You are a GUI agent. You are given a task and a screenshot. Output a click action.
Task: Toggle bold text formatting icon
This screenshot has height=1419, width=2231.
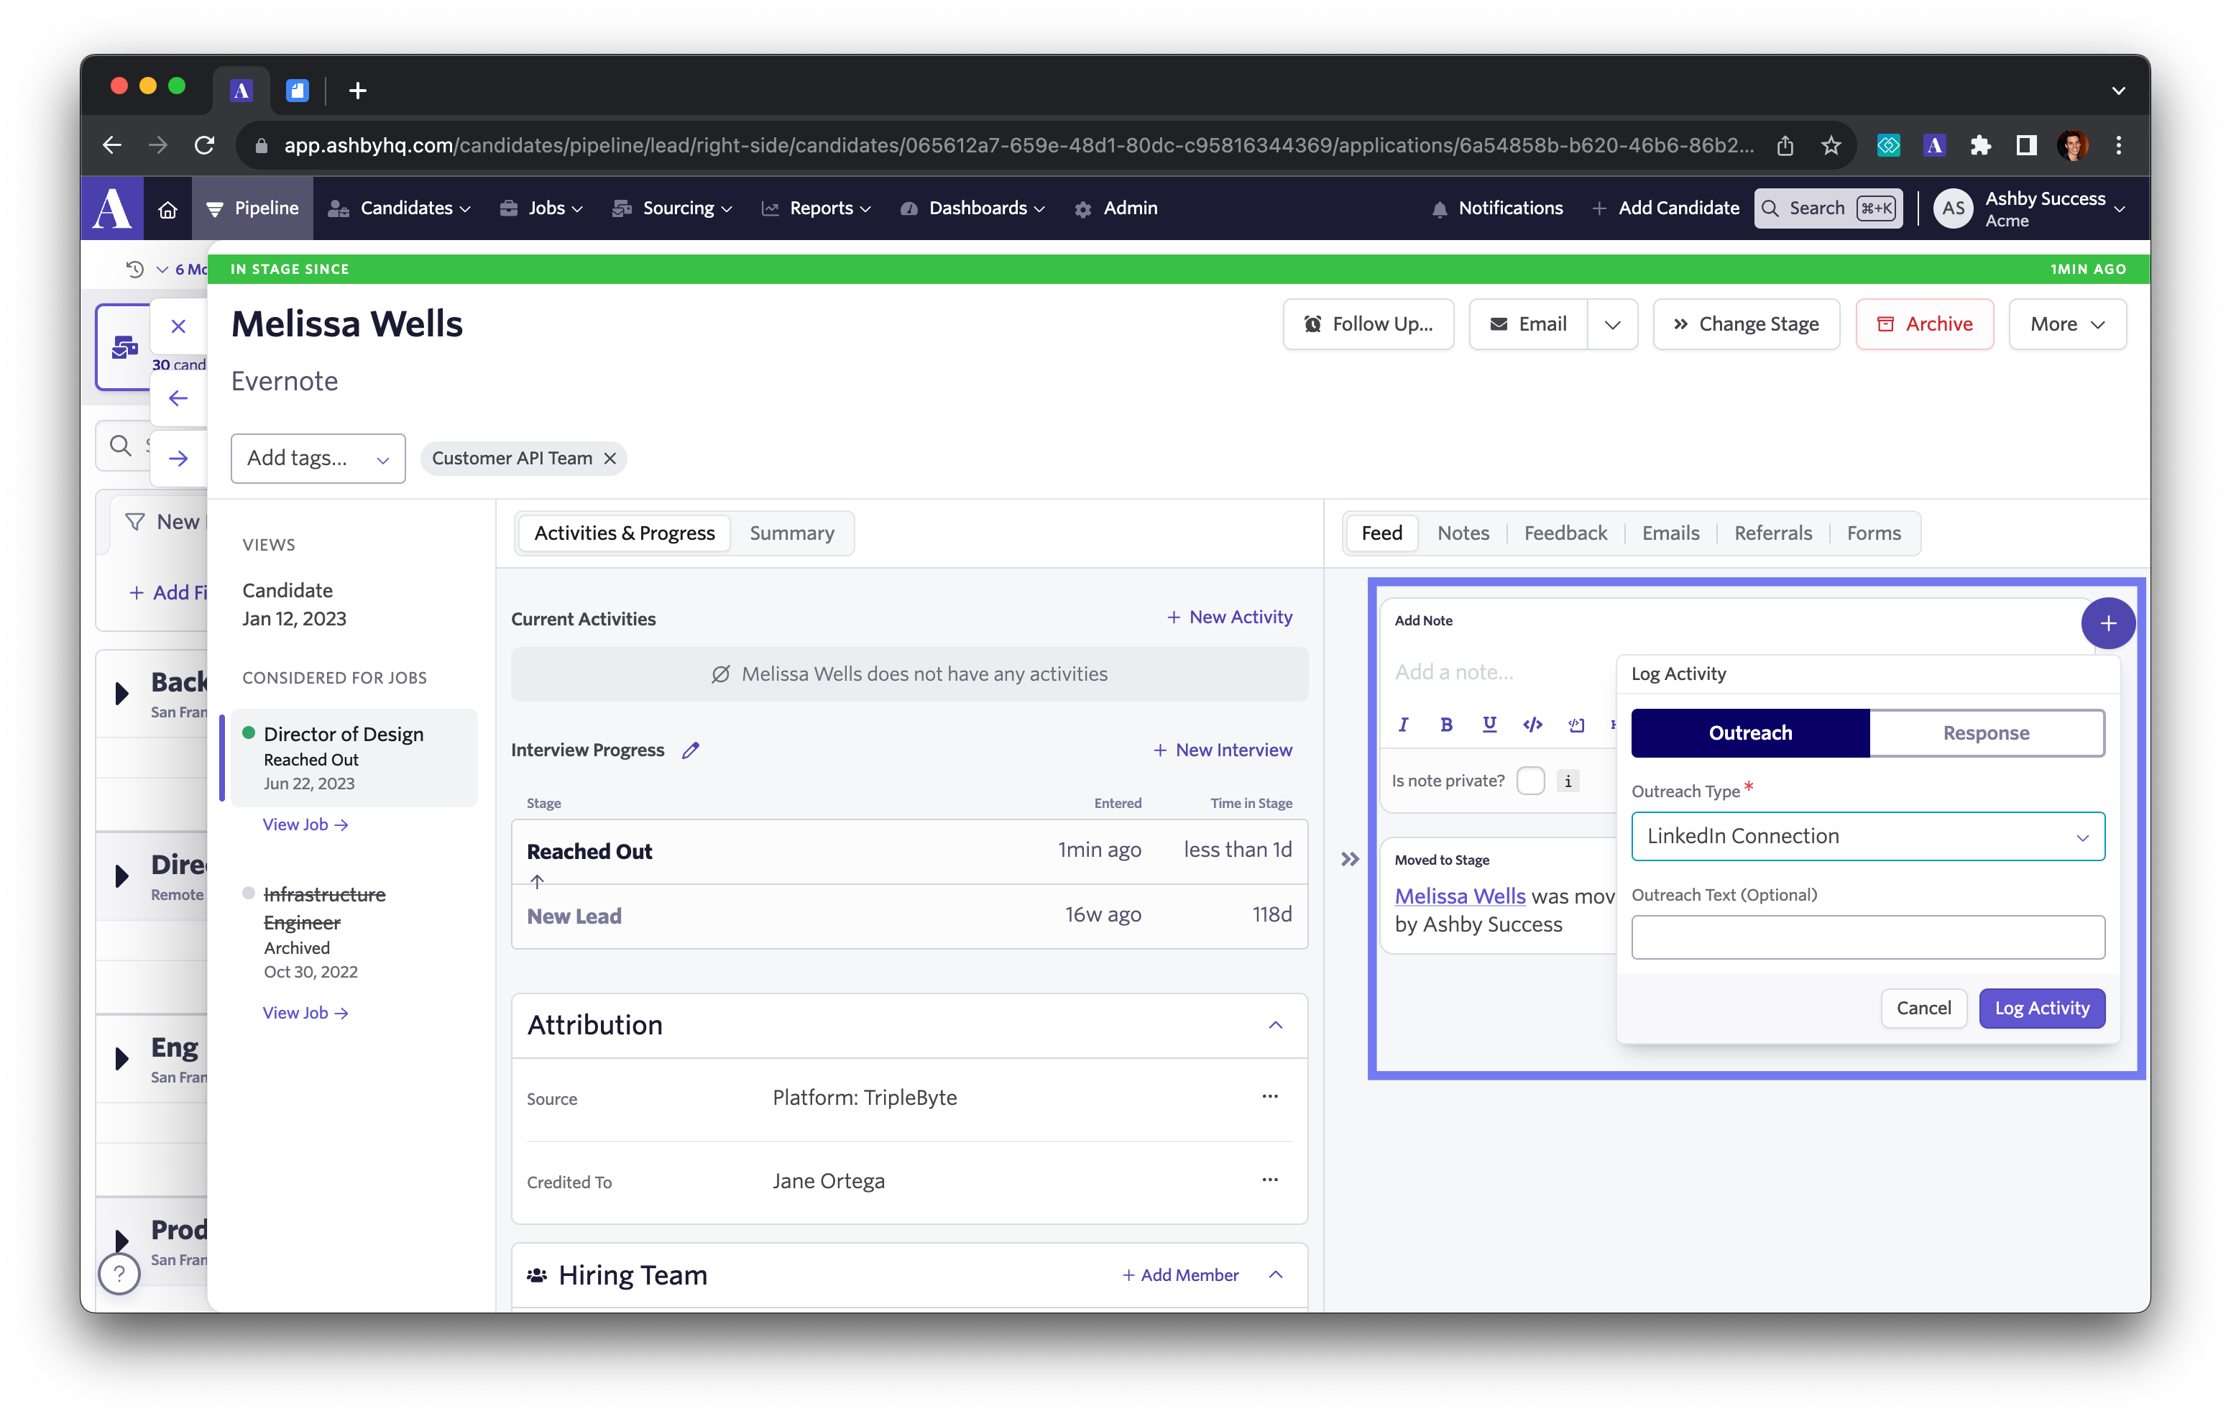tap(1445, 724)
